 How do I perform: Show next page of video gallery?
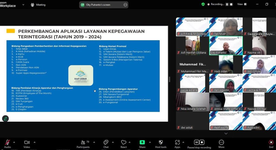(226, 134)
